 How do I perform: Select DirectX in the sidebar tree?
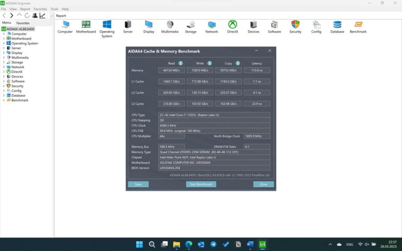click(17, 72)
